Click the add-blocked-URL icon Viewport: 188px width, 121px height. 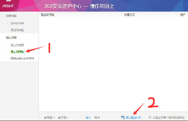coord(123,118)
